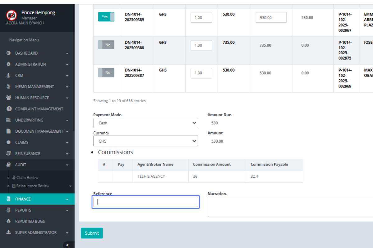
Task: Click the Dashboard icon in sidebar
Action: point(9,53)
